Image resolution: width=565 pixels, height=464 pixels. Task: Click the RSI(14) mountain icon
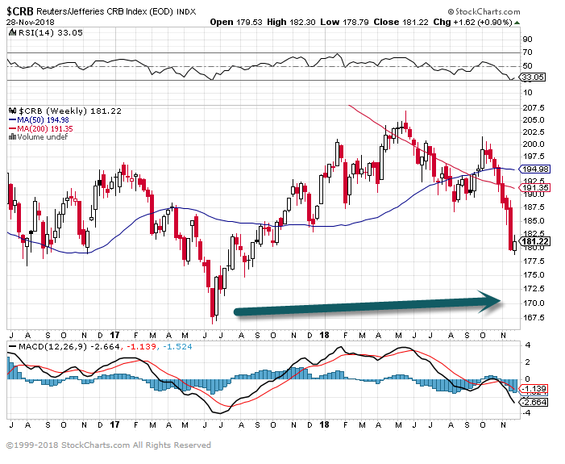click(13, 32)
